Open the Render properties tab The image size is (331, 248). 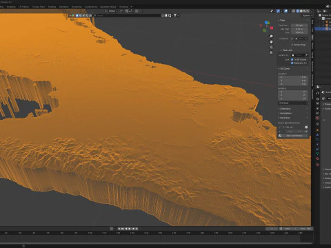click(317, 99)
